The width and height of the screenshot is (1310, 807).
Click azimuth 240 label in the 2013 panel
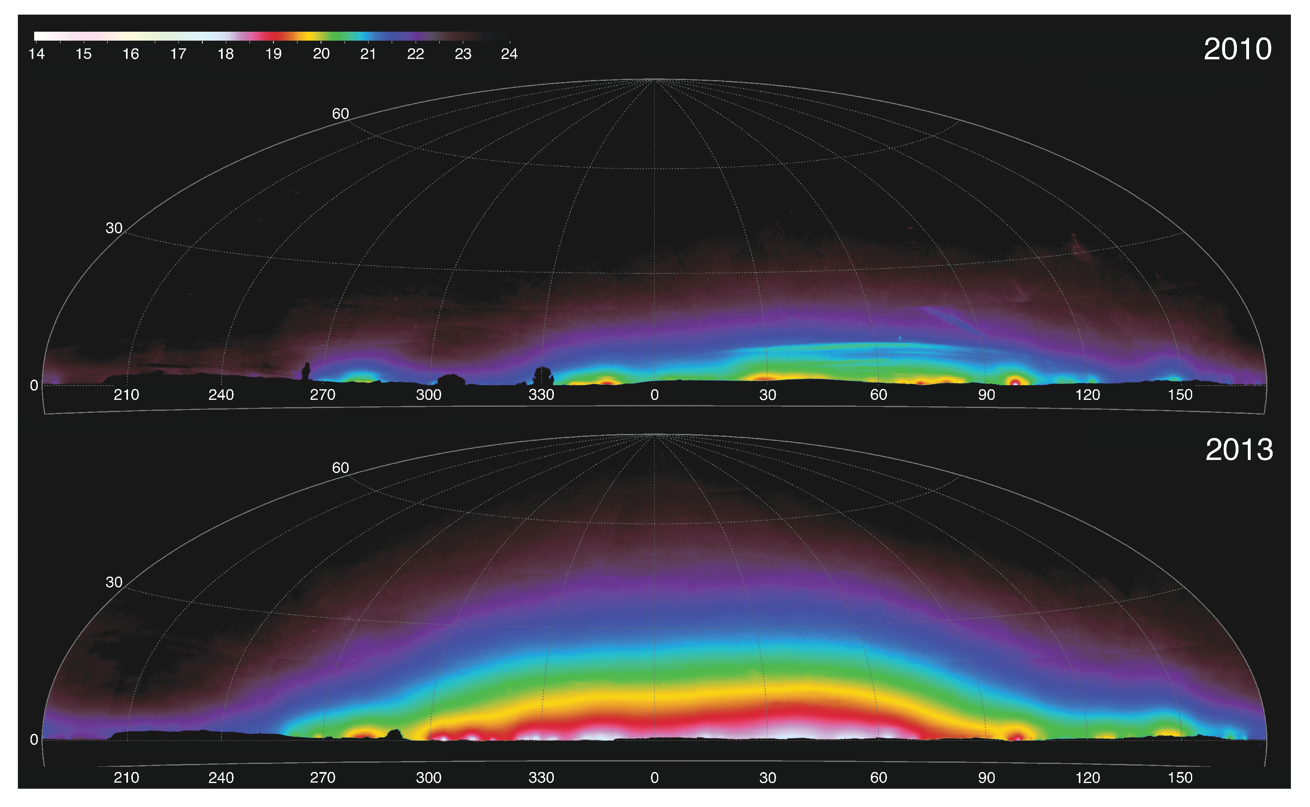tap(221, 778)
